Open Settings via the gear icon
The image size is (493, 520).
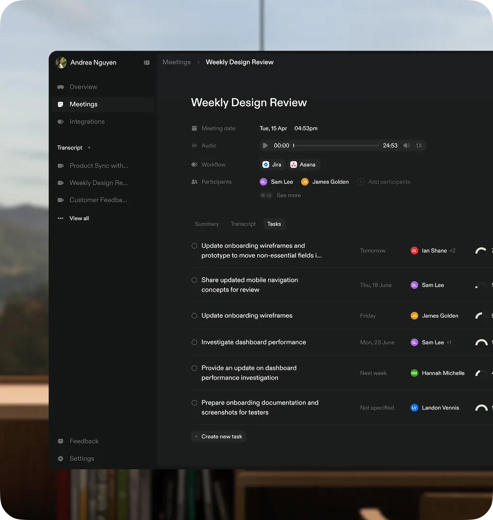coord(60,459)
